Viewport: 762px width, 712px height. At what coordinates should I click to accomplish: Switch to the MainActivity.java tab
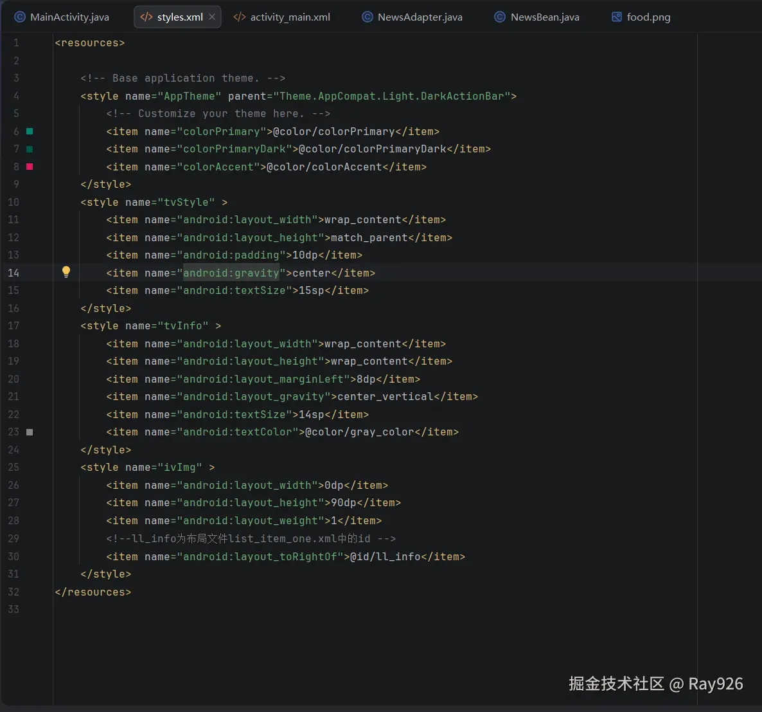pos(69,17)
